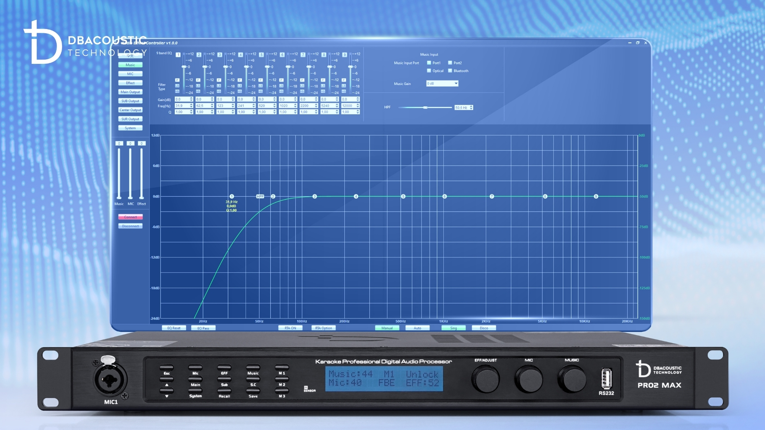Screen dimensions: 765x430
Task: Click node 5 on the EQ curve
Action: (403, 196)
